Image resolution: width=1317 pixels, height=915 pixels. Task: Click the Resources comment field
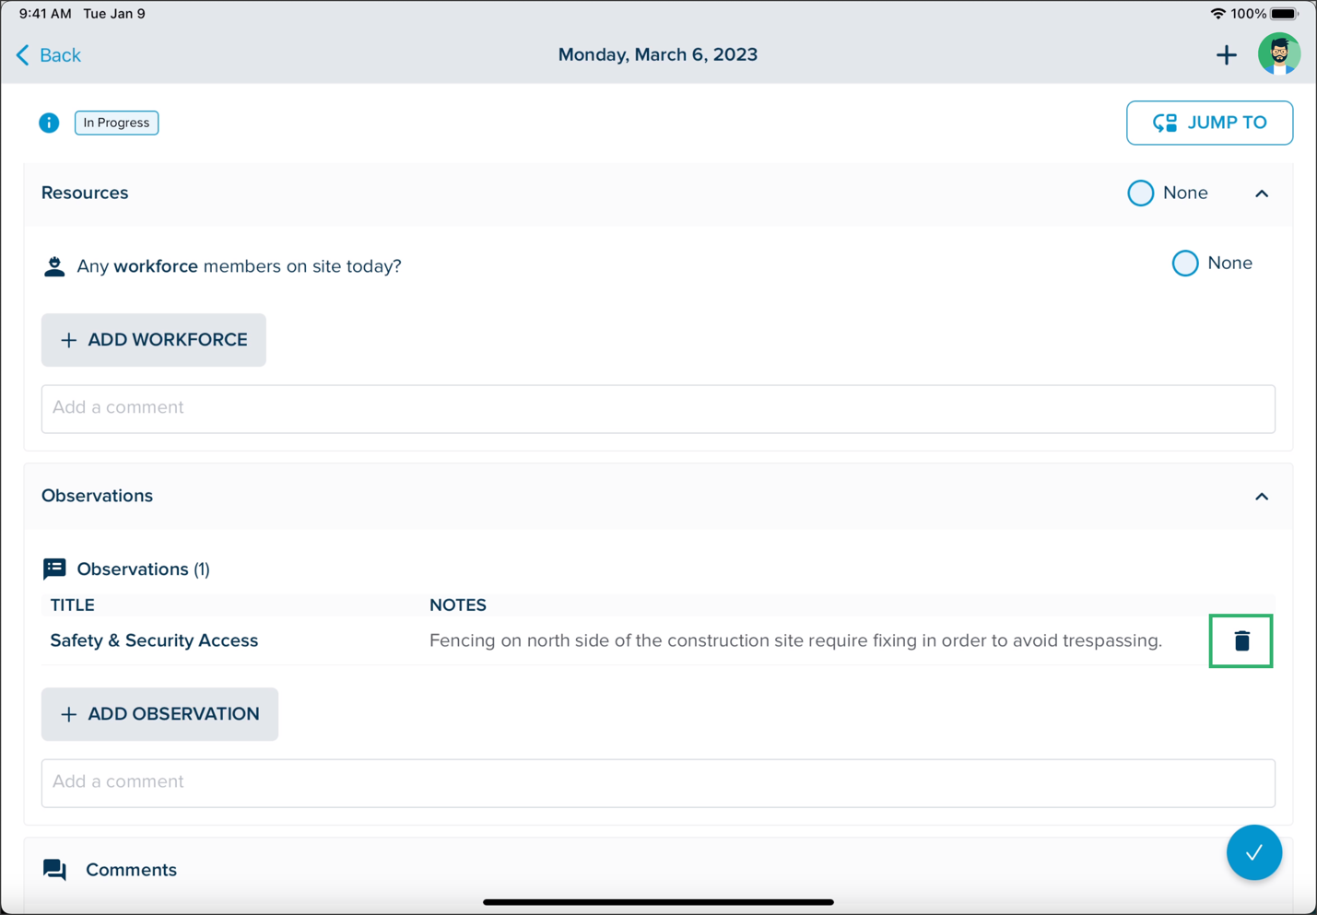click(x=658, y=408)
